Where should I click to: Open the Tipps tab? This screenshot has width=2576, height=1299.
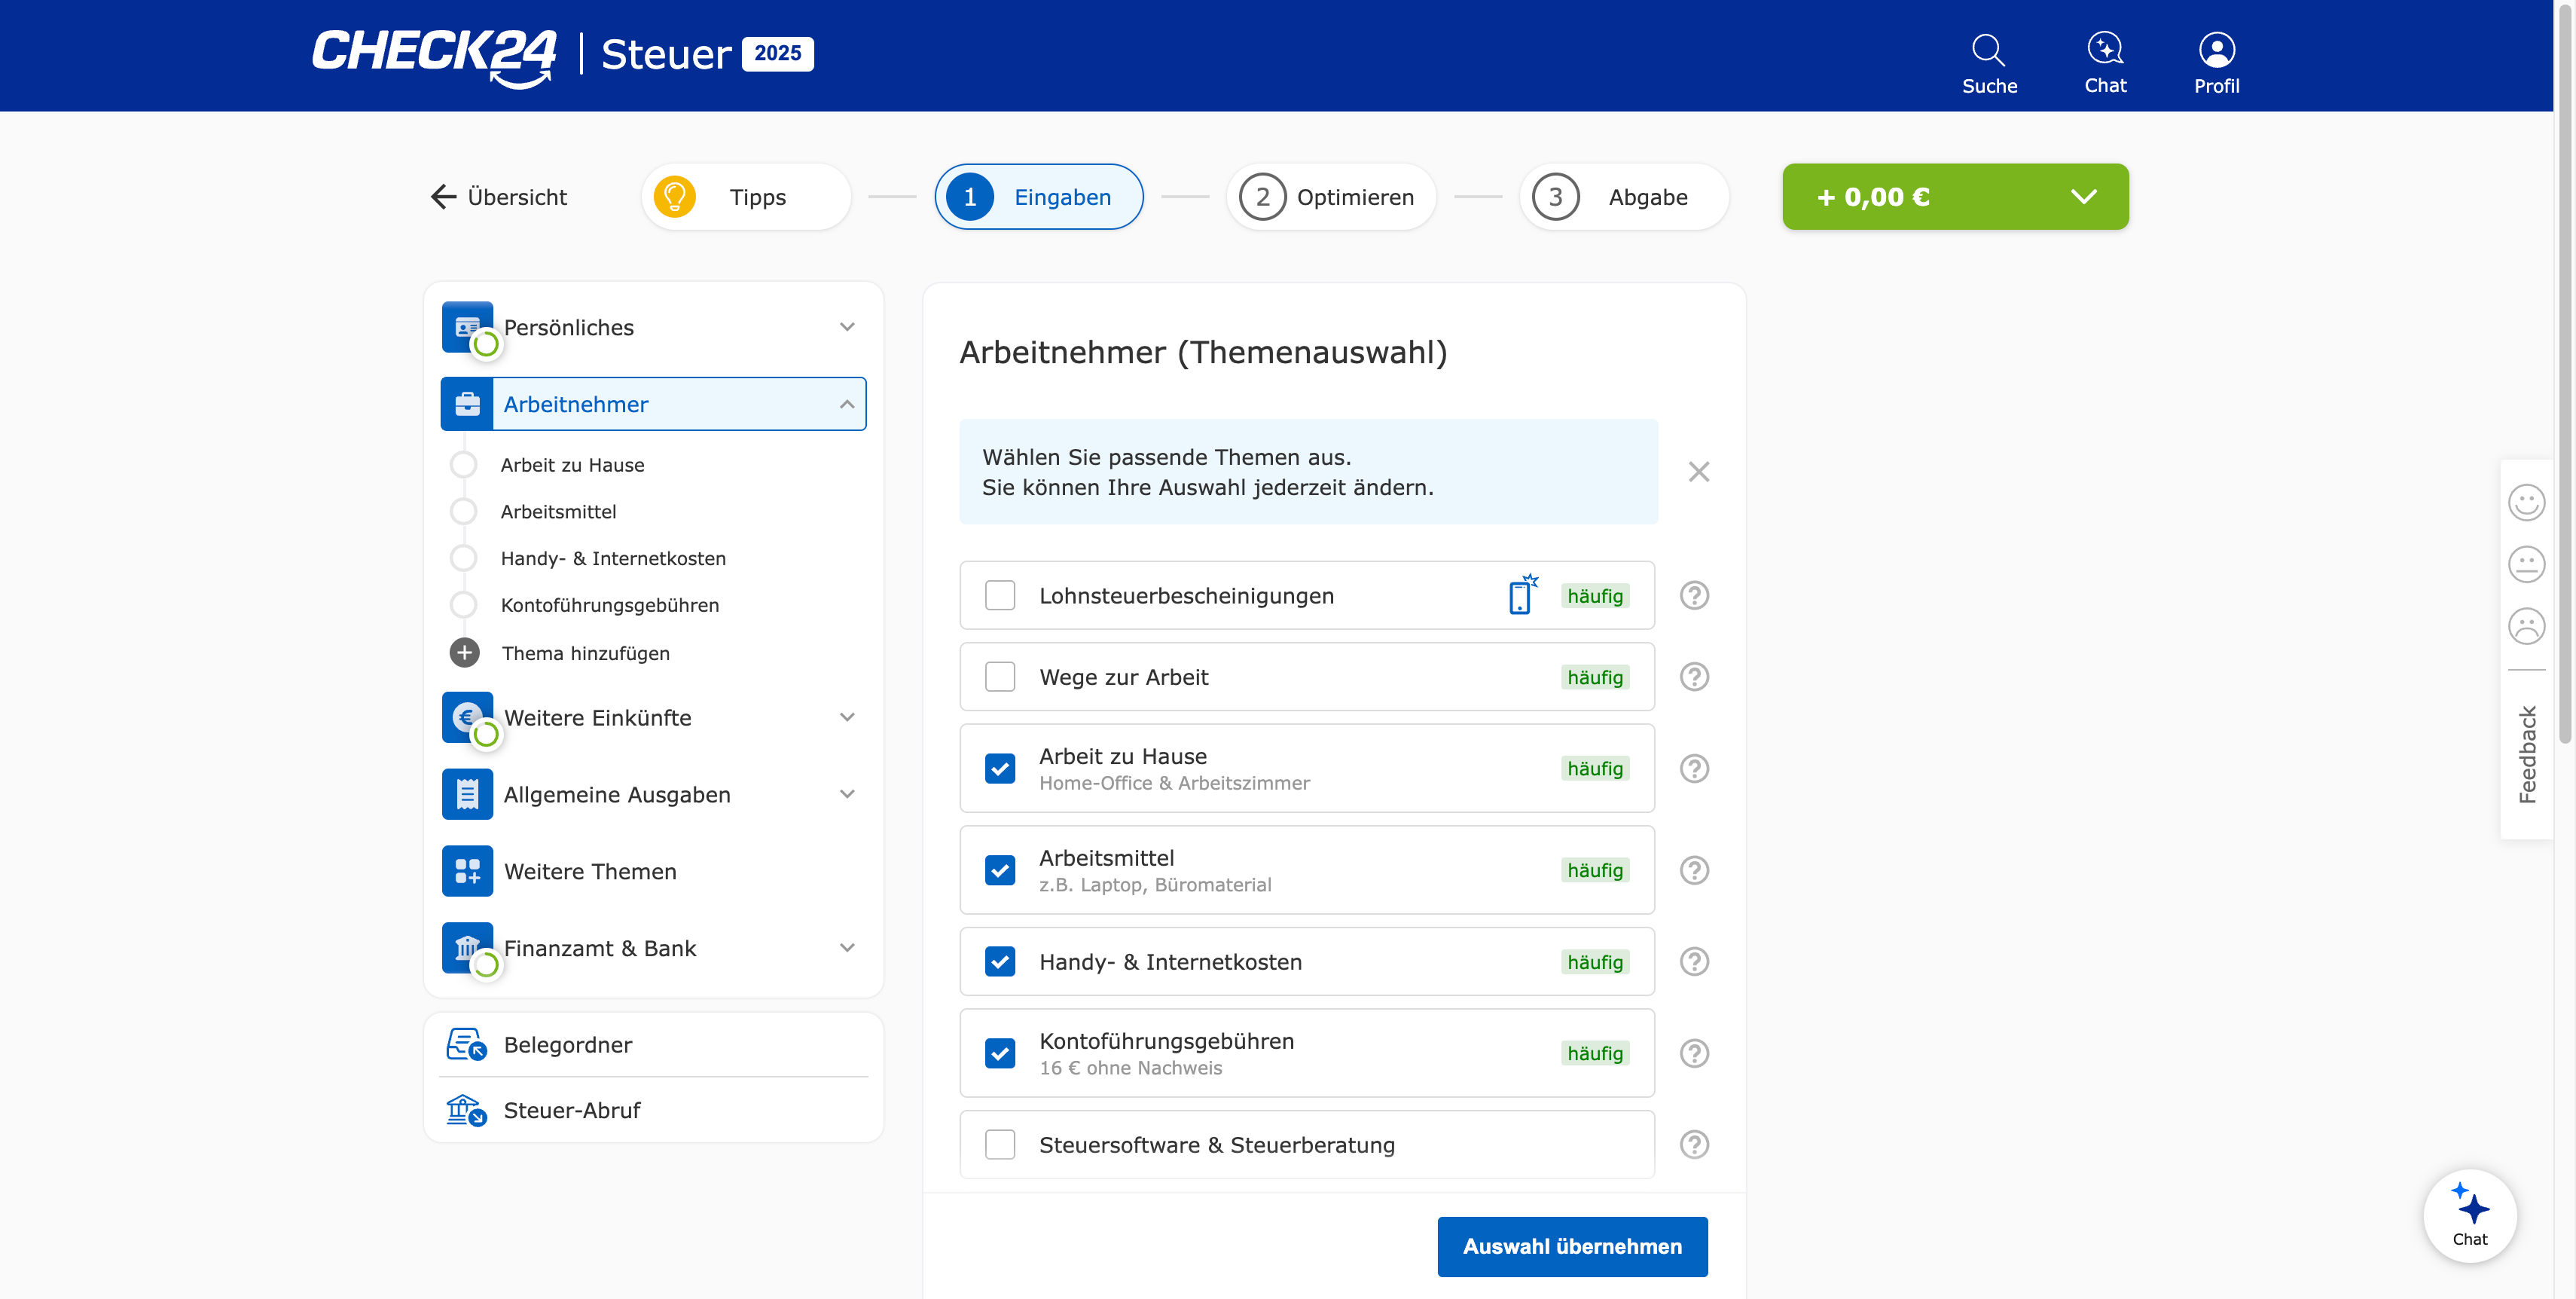746,197
